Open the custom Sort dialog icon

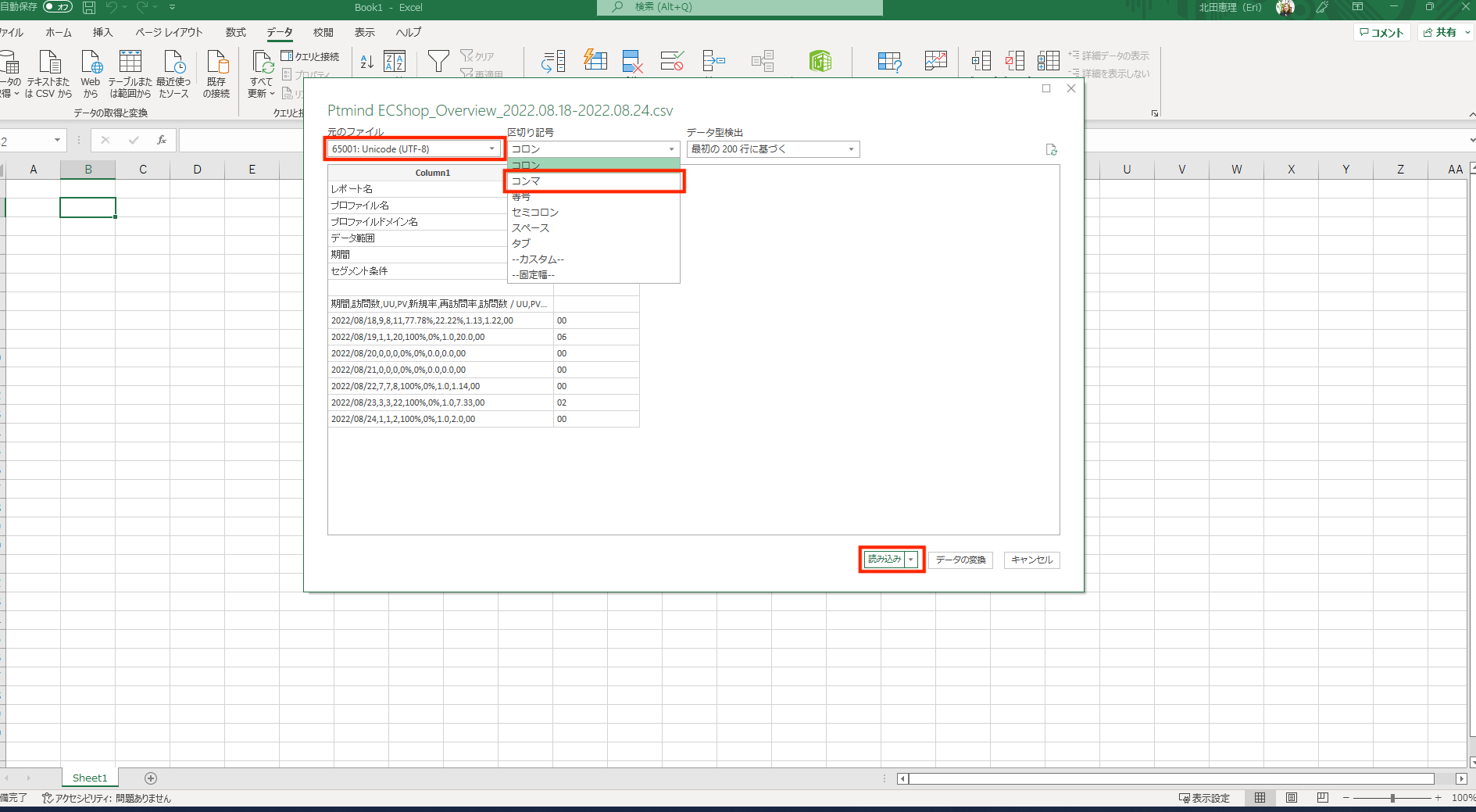(x=395, y=62)
